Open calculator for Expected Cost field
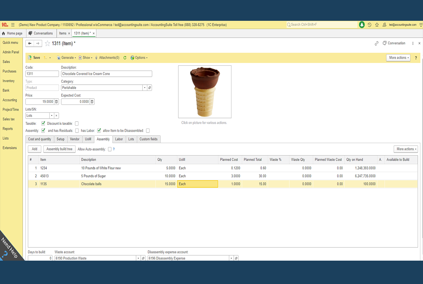This screenshot has height=284, width=423. point(92,101)
